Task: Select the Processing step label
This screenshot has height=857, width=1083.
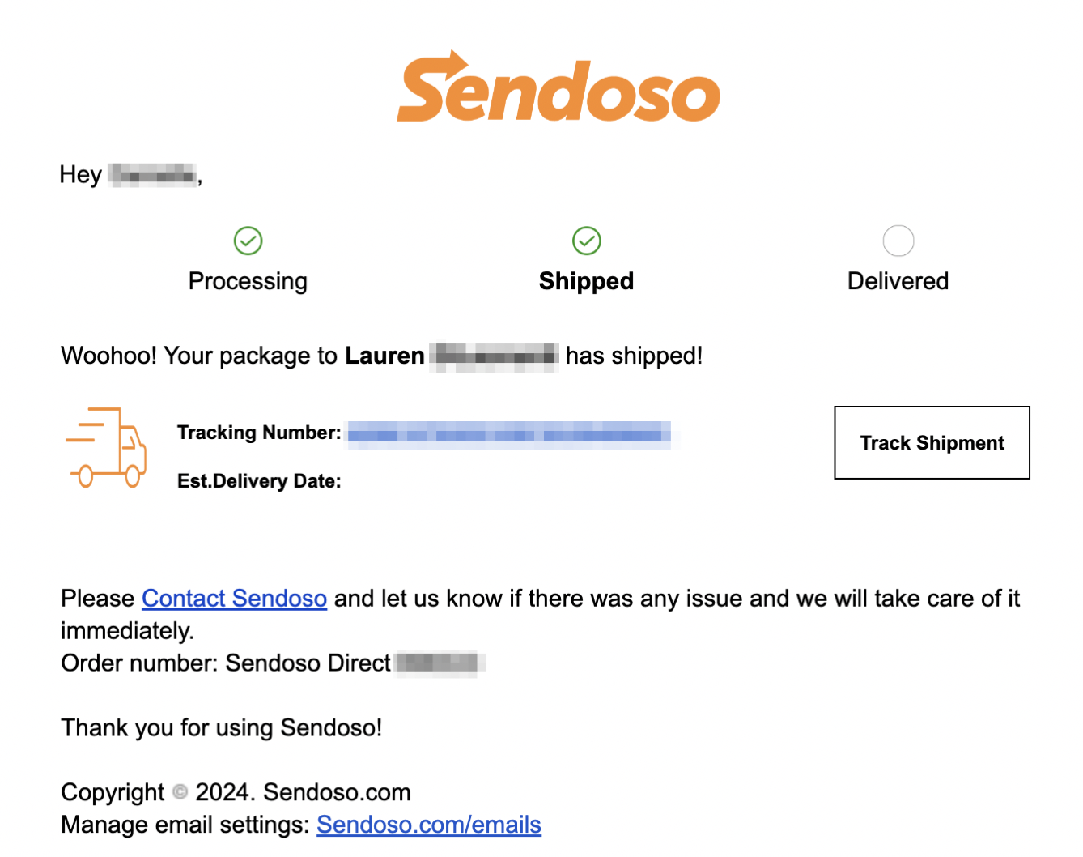Action: click(248, 281)
